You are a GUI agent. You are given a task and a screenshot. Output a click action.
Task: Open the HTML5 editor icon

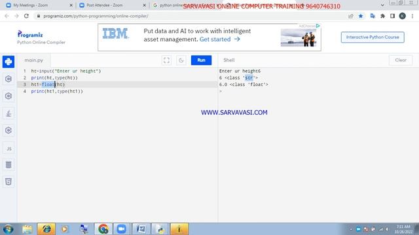point(9,181)
